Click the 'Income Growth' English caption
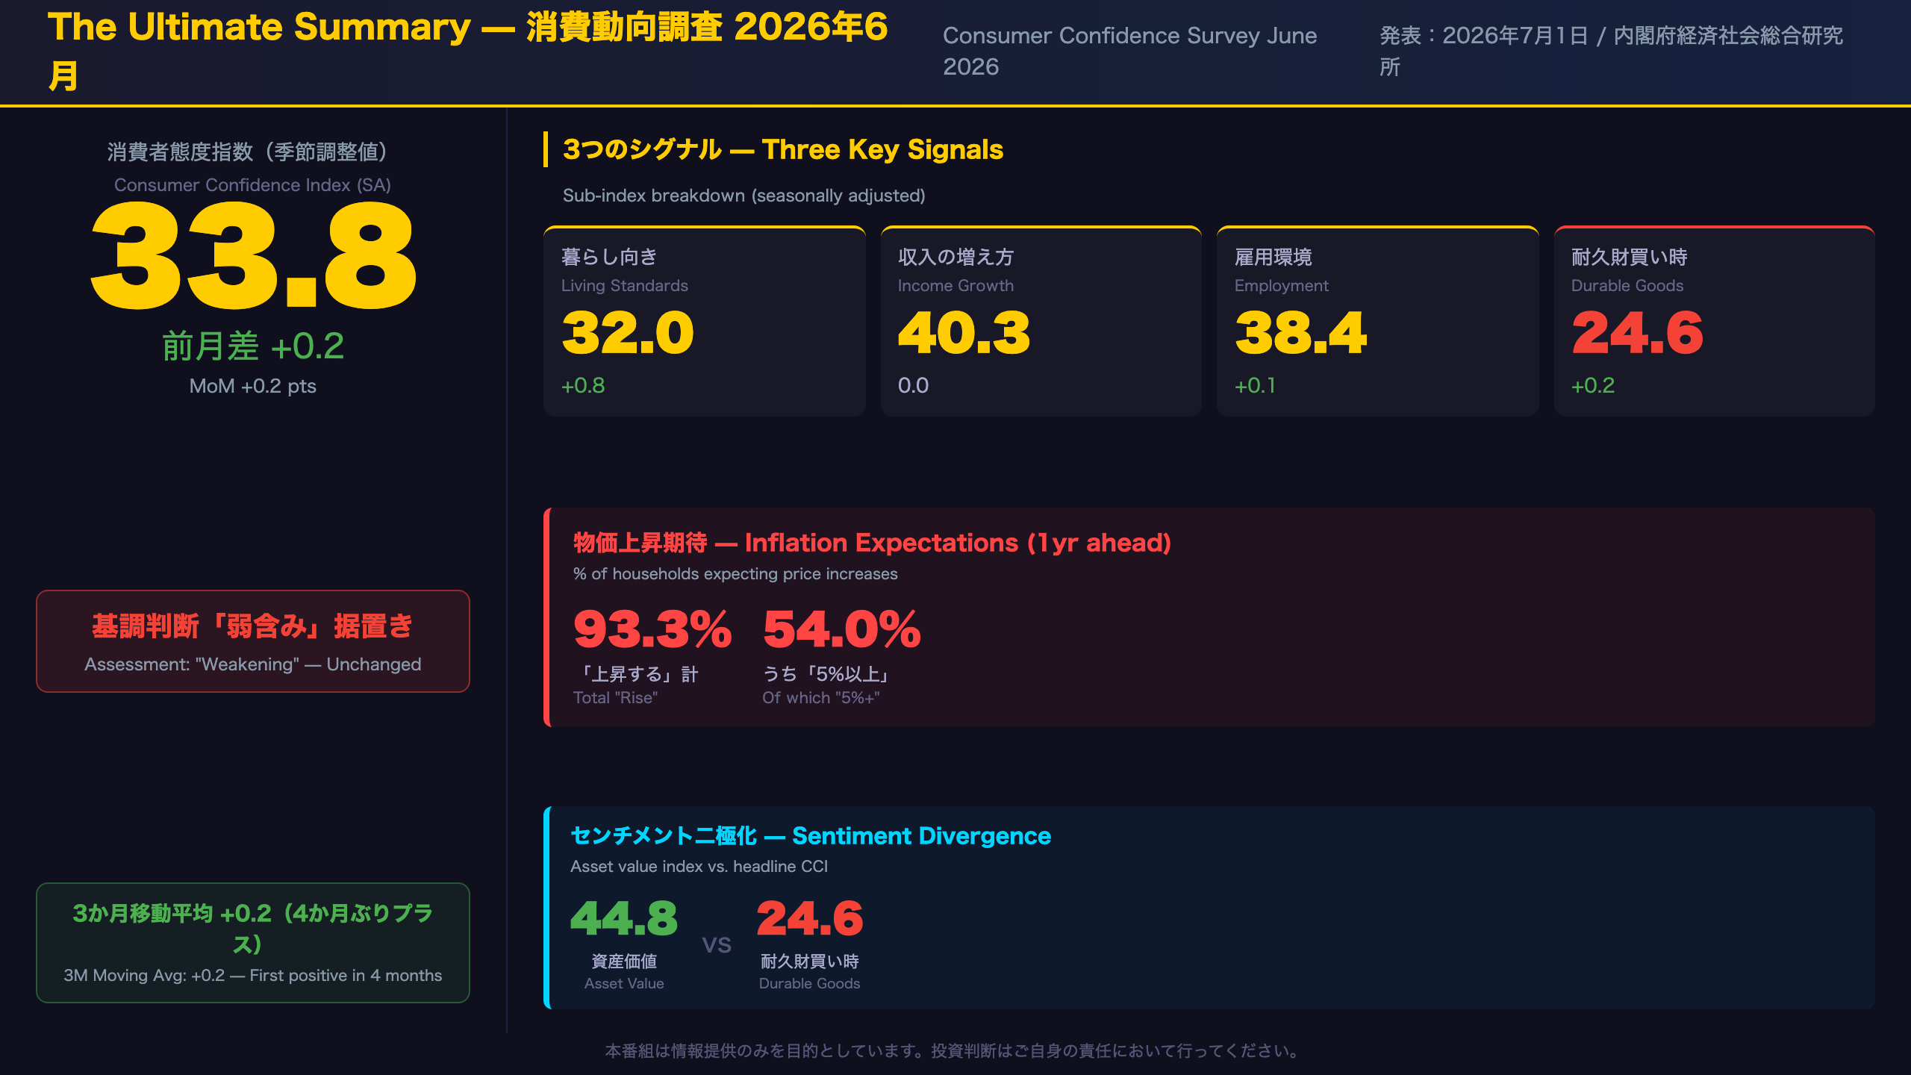The width and height of the screenshot is (1911, 1075). 955,286
